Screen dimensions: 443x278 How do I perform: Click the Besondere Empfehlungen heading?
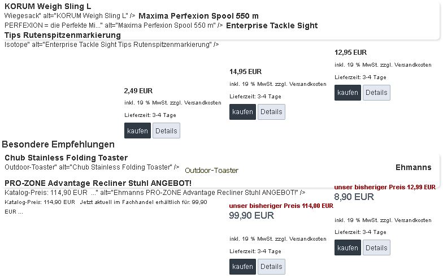tap(58, 144)
